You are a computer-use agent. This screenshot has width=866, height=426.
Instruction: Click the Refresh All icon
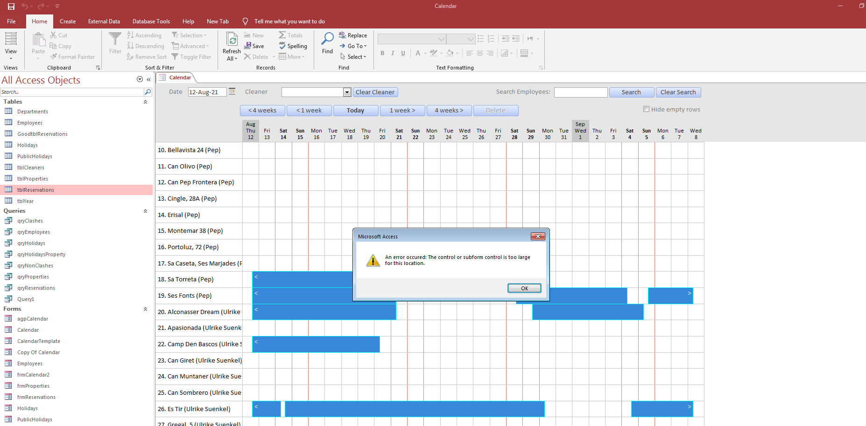click(232, 40)
